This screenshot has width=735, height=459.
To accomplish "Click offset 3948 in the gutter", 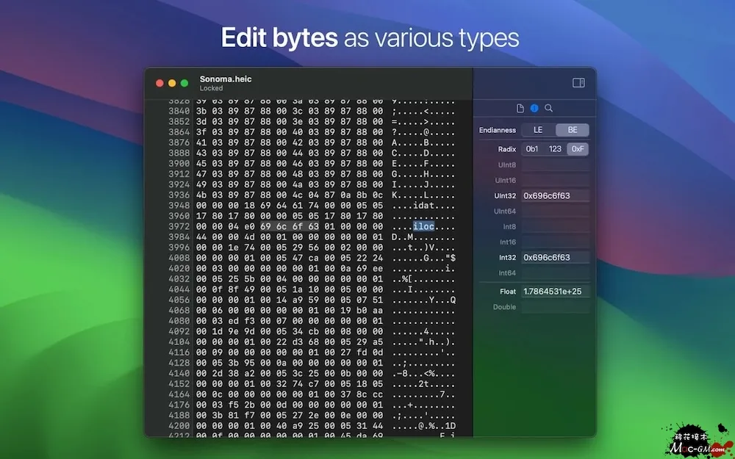I will click(179, 206).
